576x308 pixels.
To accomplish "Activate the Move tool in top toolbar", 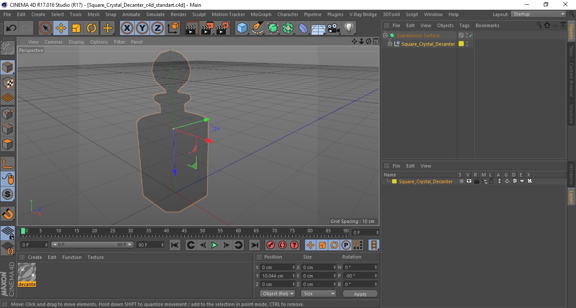I will [61, 28].
